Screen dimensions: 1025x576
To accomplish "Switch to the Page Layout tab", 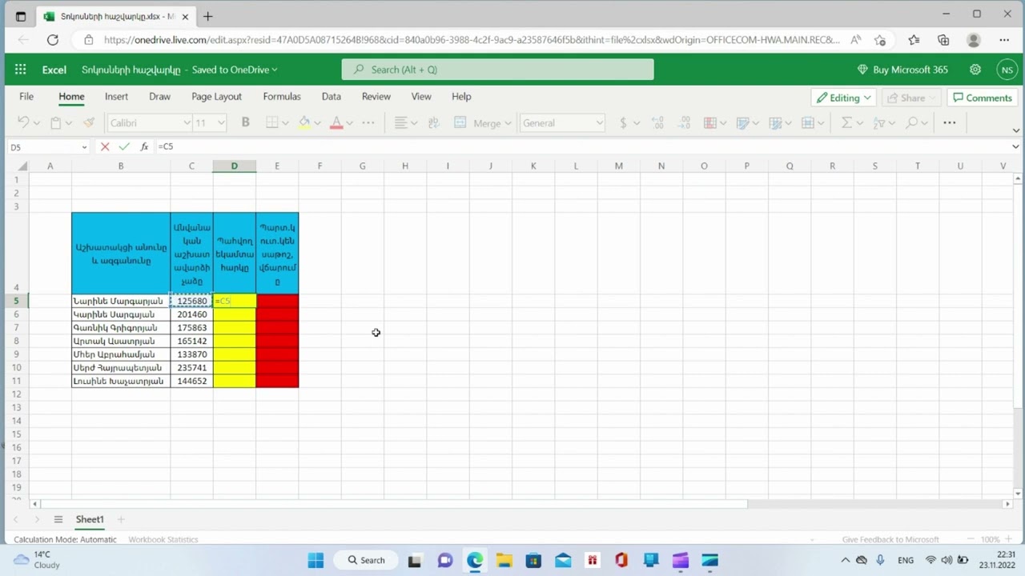I will pos(216,96).
